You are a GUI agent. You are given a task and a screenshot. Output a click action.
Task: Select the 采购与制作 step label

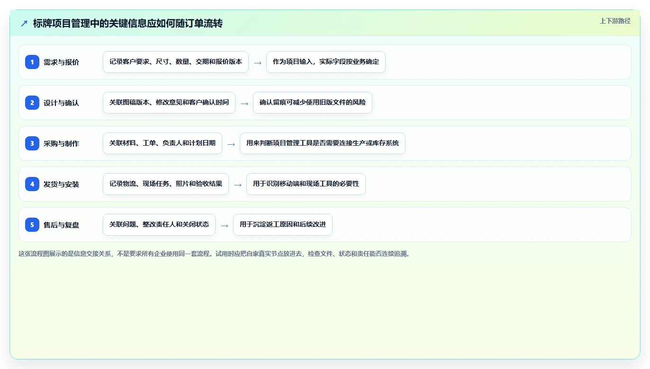click(61, 144)
